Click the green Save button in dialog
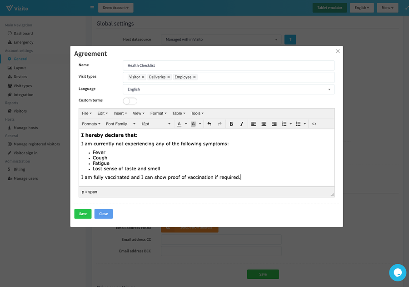The height and width of the screenshot is (287, 409). (x=83, y=214)
